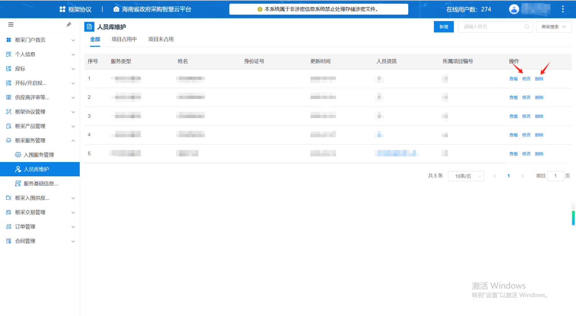Click the 框采产品管理 sidebar icon
The height and width of the screenshot is (316, 576).
tap(9, 126)
